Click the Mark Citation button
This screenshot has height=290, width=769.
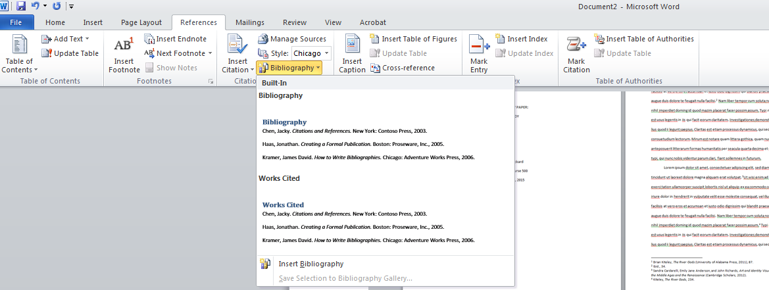point(576,54)
